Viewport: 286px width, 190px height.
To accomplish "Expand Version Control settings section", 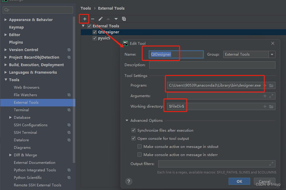I will pyautogui.click(x=6, y=50).
